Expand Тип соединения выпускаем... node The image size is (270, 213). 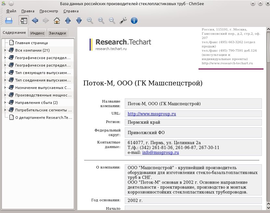tap(5, 80)
